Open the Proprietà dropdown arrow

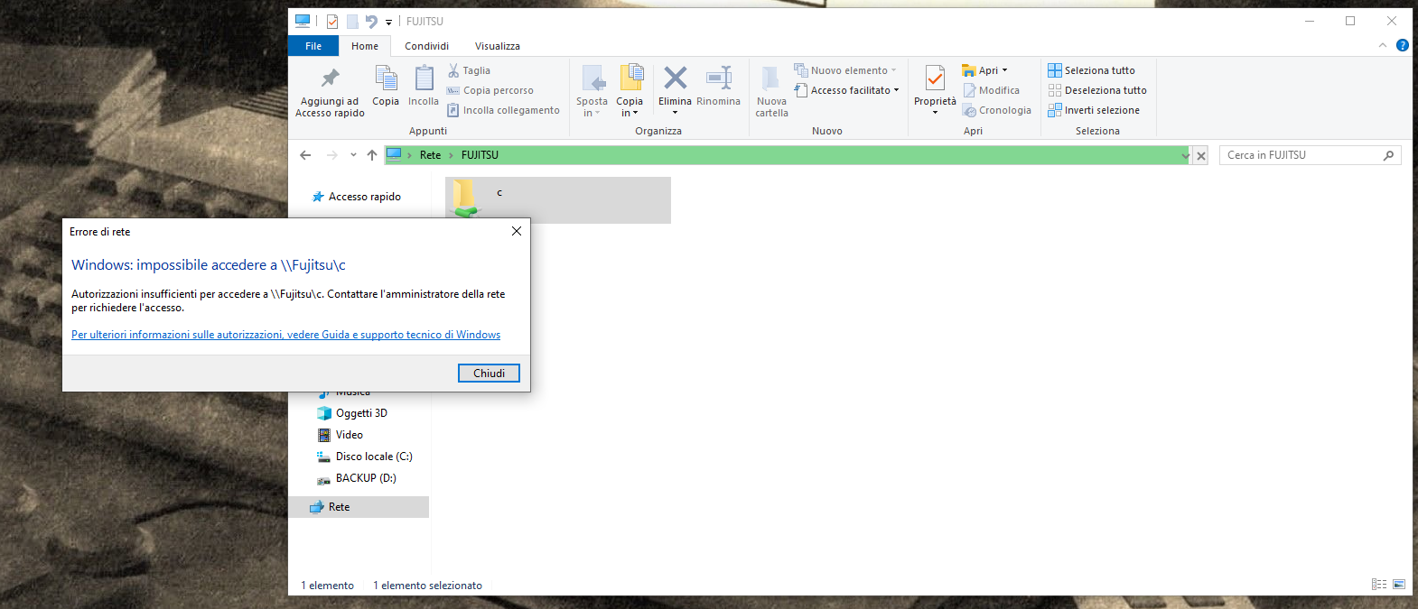[935, 113]
